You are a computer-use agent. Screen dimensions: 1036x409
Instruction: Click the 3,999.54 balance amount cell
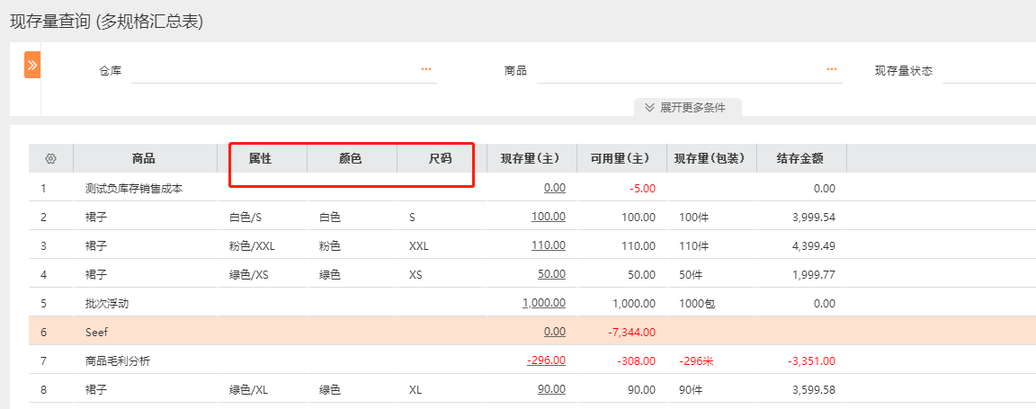tap(800, 218)
